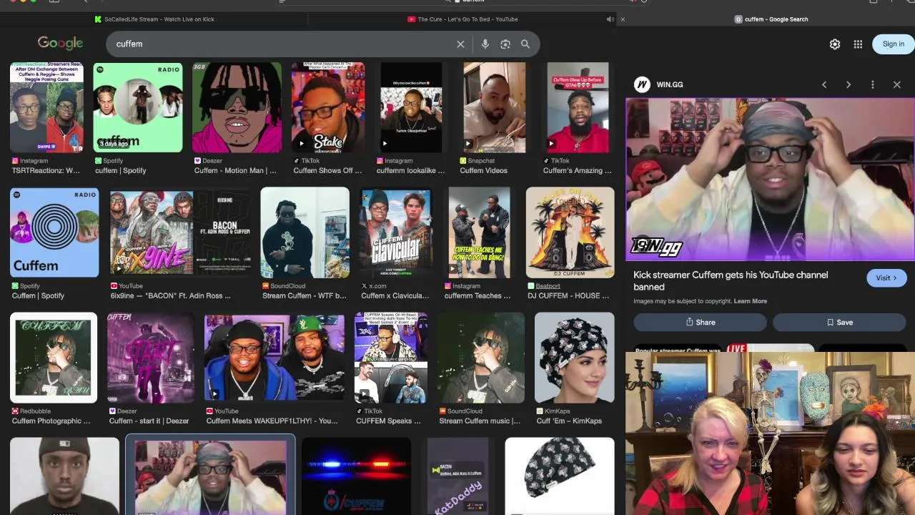This screenshot has width=915, height=515.
Task: Open DJ CUFFEM HOUSE Beatport thumbnail
Action: 570,232
